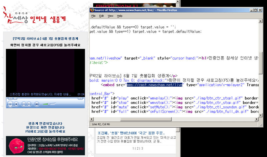Click the next track button in media player
The image size is (267, 157).
click(29, 104)
